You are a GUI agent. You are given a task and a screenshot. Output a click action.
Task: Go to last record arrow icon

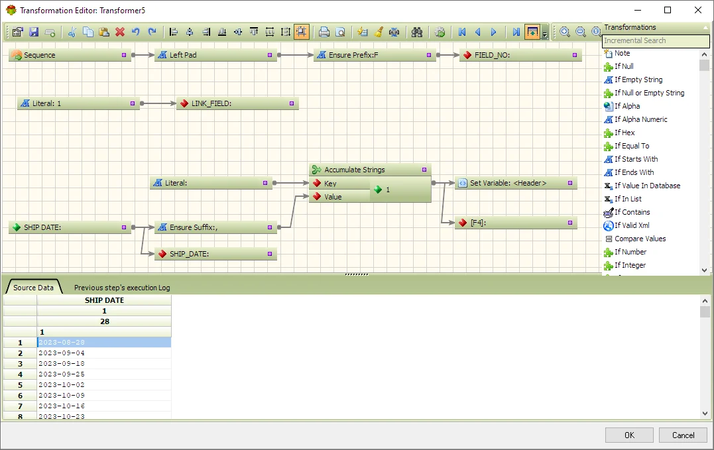[x=516, y=32]
